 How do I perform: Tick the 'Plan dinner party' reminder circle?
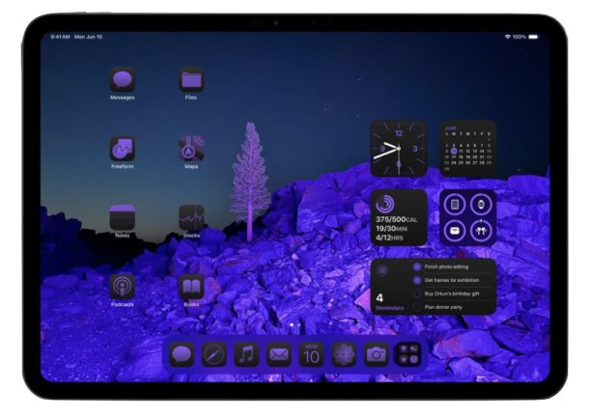pyautogui.click(x=417, y=307)
